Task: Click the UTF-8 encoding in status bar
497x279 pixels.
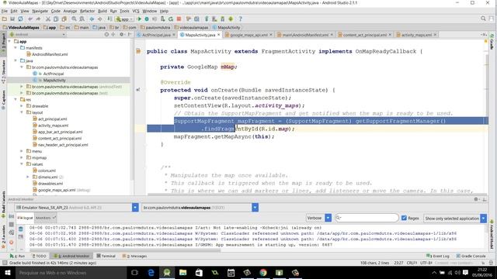Action: (x=426, y=263)
